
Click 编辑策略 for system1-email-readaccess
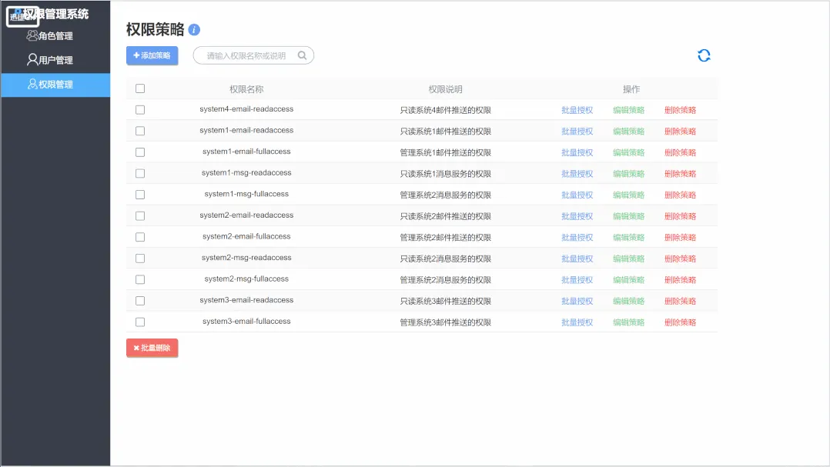click(628, 131)
